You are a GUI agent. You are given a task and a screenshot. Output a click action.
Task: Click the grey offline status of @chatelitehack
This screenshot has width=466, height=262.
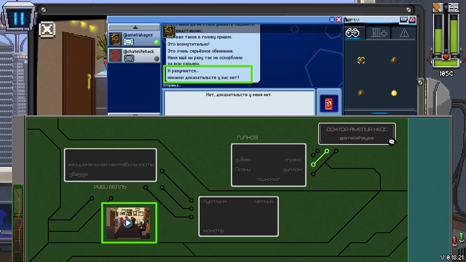coord(156,59)
